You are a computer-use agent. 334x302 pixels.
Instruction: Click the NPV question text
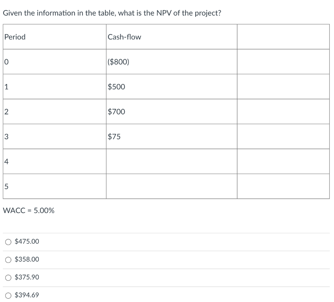point(112,13)
